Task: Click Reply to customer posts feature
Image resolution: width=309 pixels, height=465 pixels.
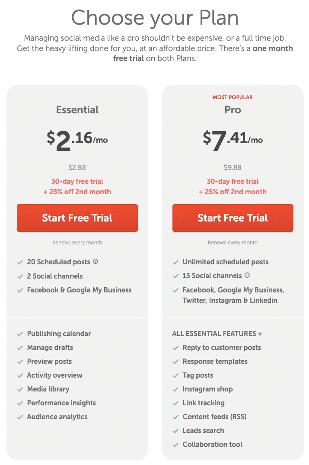Action: click(222, 347)
